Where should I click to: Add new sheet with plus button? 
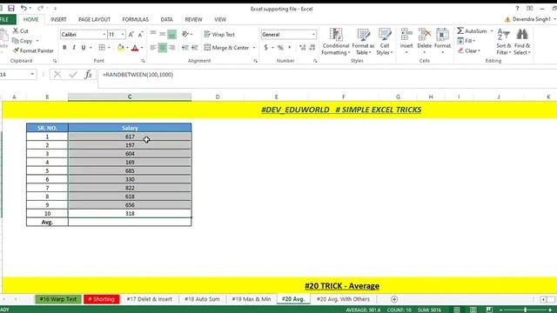394,299
